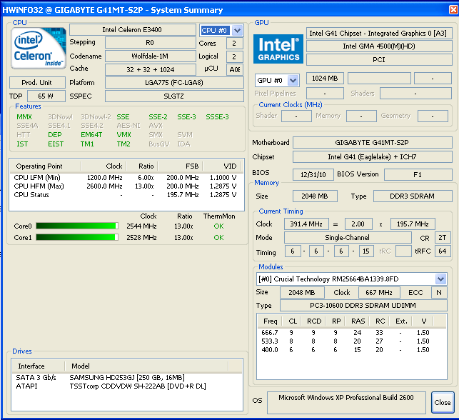The width and height of the screenshot is (459, 420).
Task: Select the 400.0 frequency timing row
Action: [x=352, y=350]
